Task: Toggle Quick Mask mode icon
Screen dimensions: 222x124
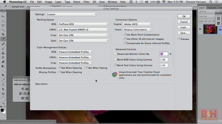Action: pyautogui.click(x=3, y=116)
